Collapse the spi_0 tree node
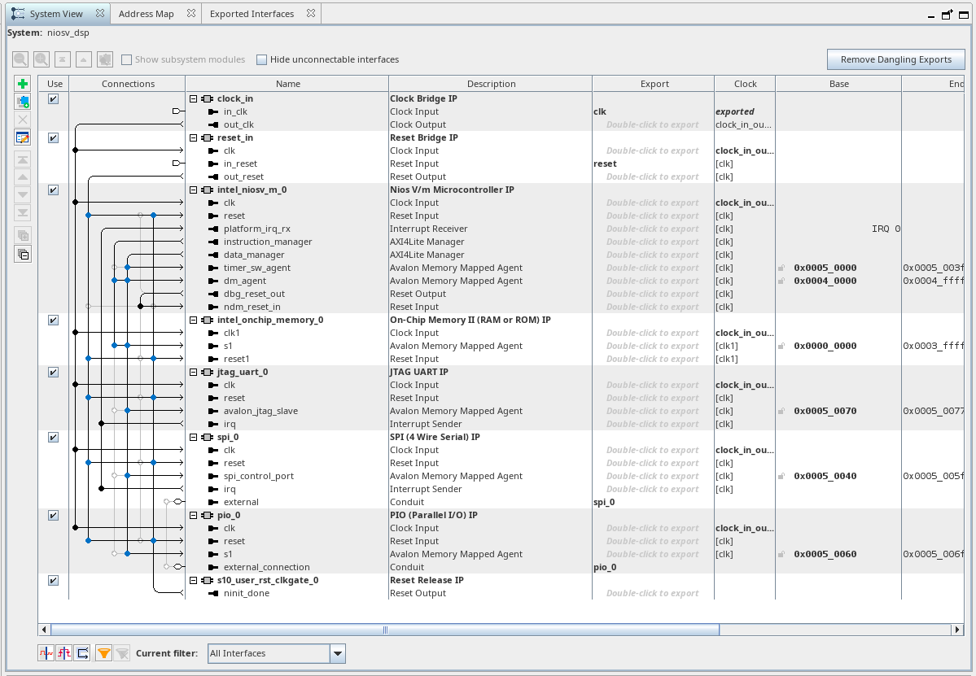 click(x=194, y=437)
